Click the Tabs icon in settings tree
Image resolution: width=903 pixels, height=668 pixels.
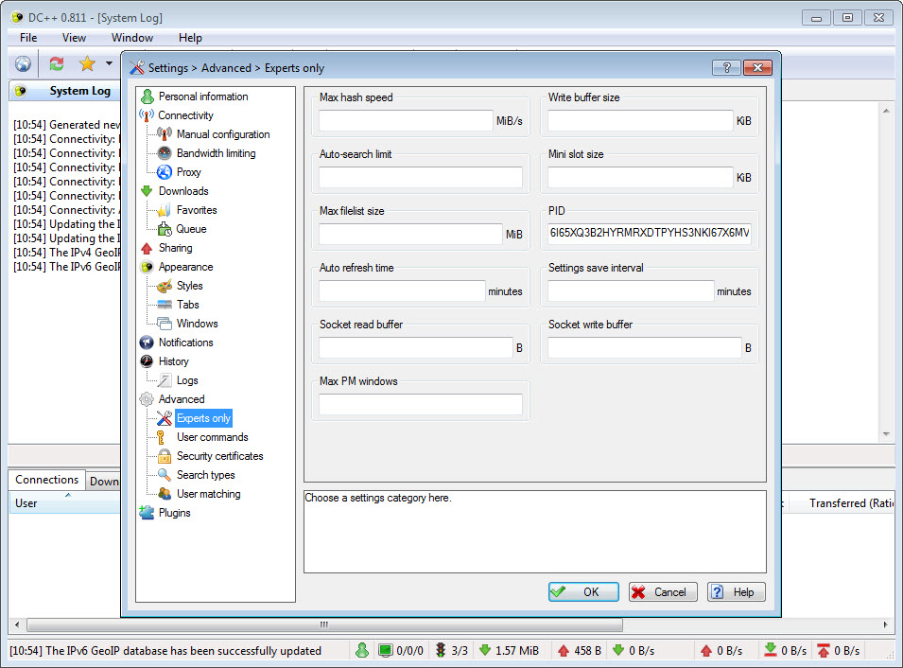[165, 305]
